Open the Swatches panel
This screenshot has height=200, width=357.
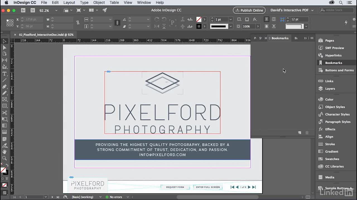coord(332,159)
